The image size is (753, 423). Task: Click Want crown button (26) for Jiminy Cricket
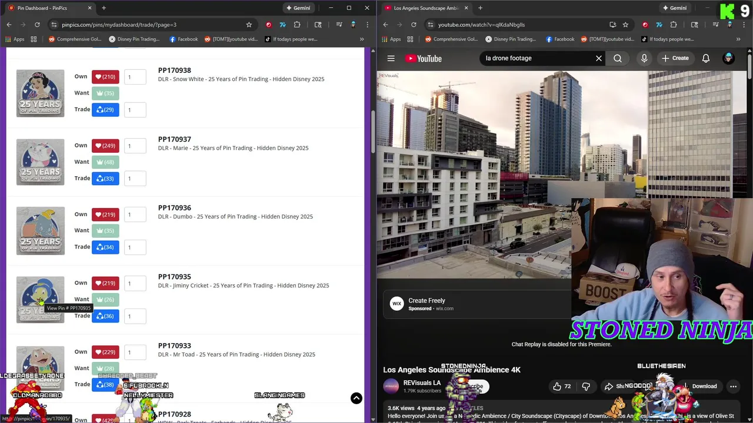(x=105, y=299)
